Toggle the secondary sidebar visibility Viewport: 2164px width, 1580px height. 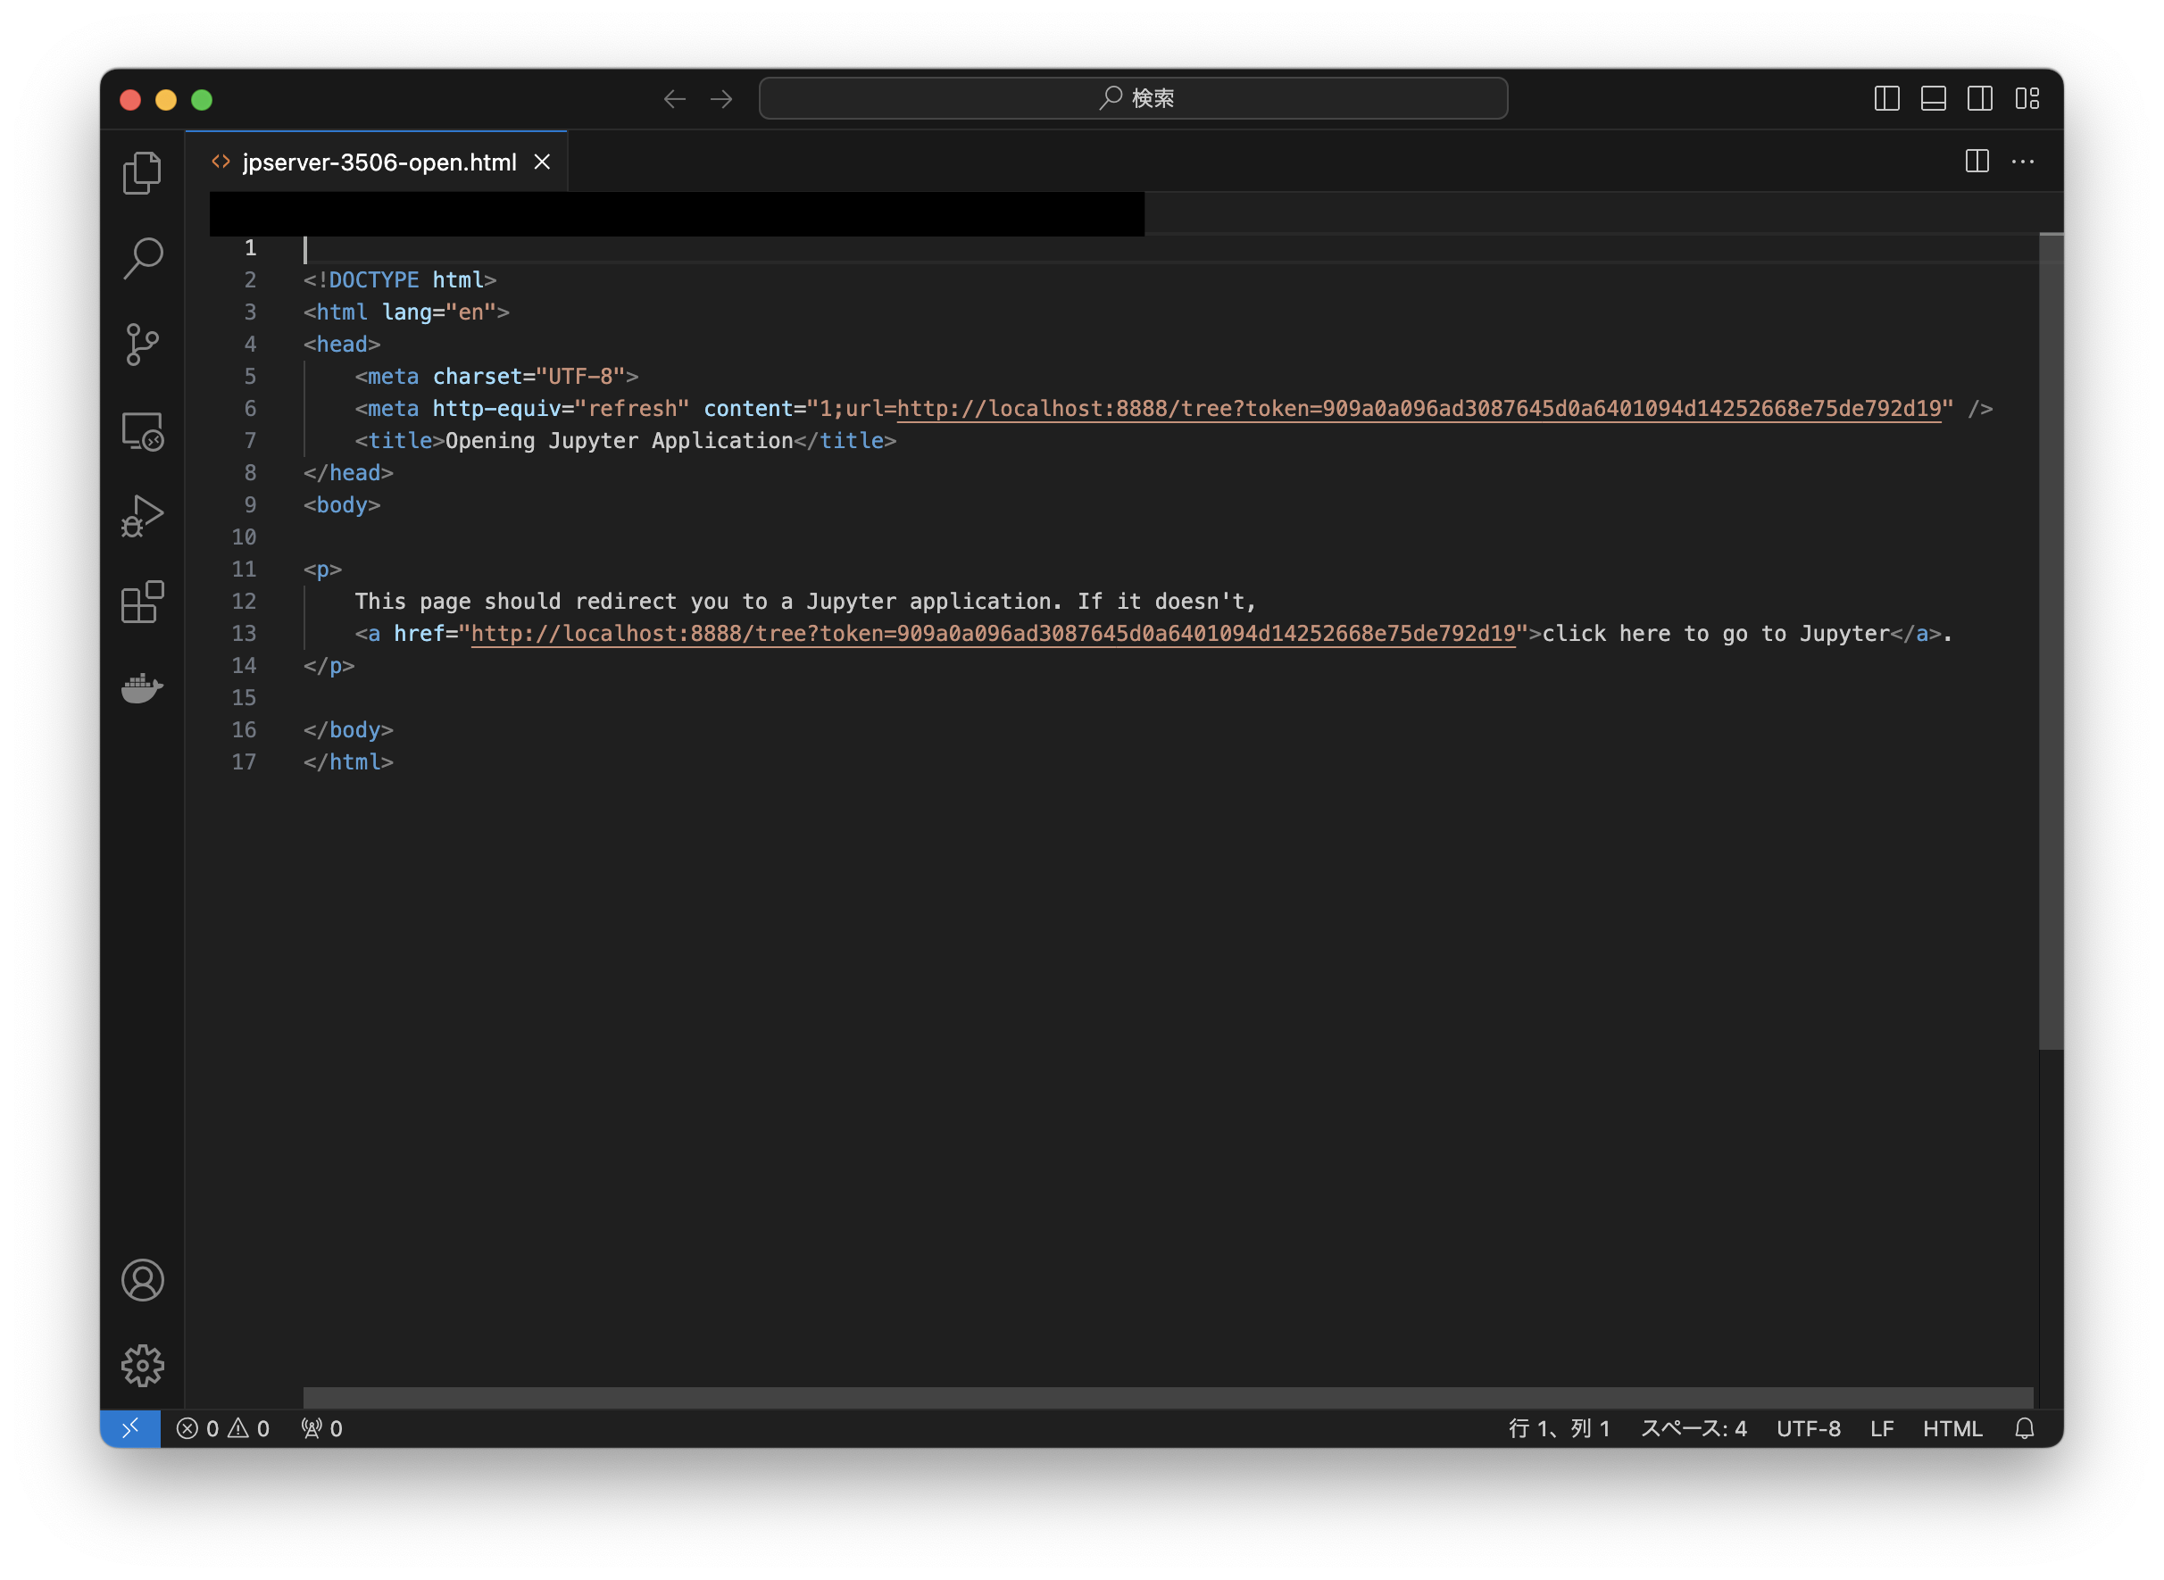(x=1979, y=97)
